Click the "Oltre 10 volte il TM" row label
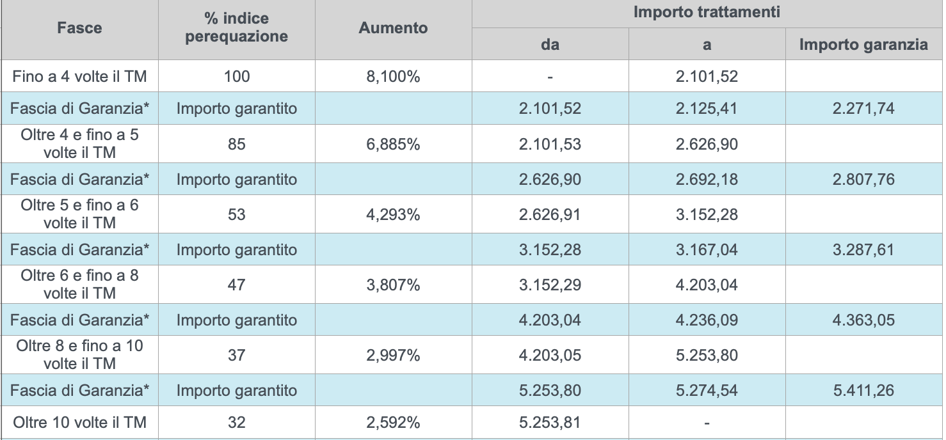Image resolution: width=946 pixels, height=440 pixels. (x=79, y=422)
